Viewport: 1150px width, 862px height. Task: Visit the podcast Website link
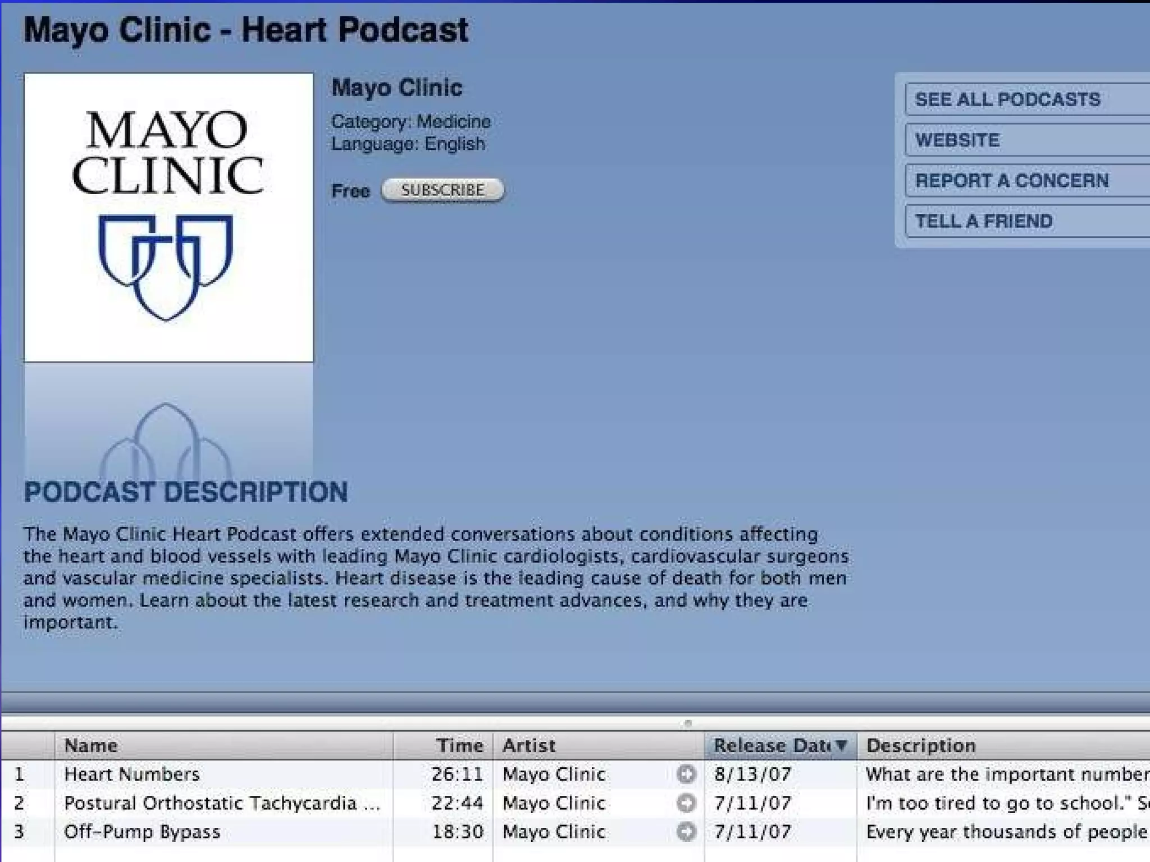pyautogui.click(x=957, y=140)
